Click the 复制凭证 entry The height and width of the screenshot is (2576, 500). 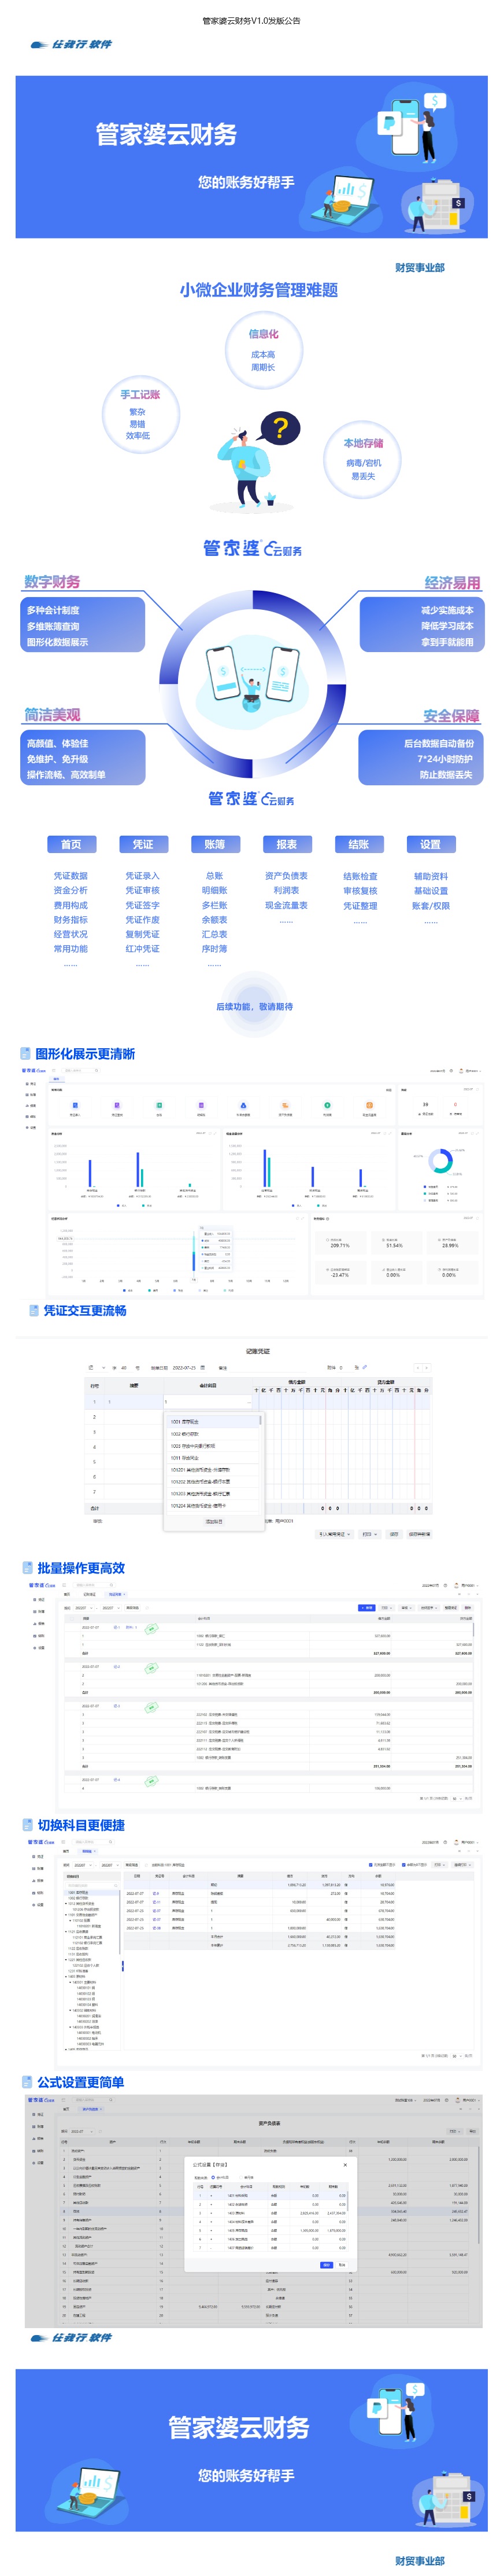[x=143, y=934]
